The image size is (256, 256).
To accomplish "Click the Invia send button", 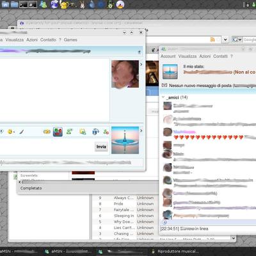I will (101, 147).
